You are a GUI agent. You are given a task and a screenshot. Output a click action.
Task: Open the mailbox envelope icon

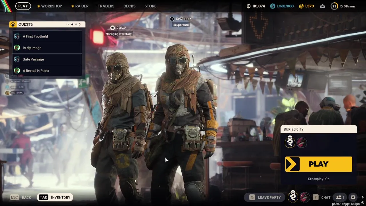pyautogui.click(x=323, y=6)
